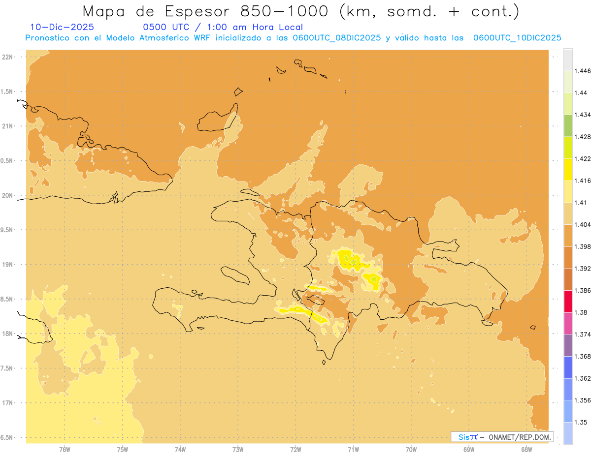This screenshot has height=456, width=591.
Task: Click the colorbar label '1.422'
Action: click(583, 159)
